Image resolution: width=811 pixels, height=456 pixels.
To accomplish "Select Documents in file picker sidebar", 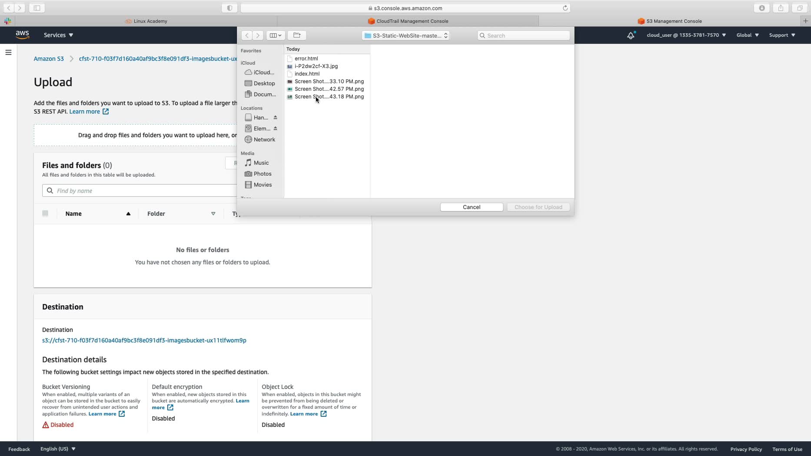I will point(260,94).
